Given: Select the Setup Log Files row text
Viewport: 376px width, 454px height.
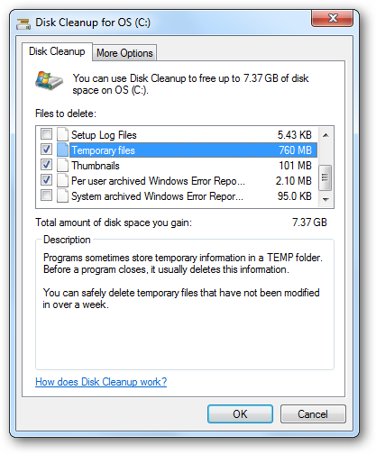Looking at the screenshot, I should point(104,135).
